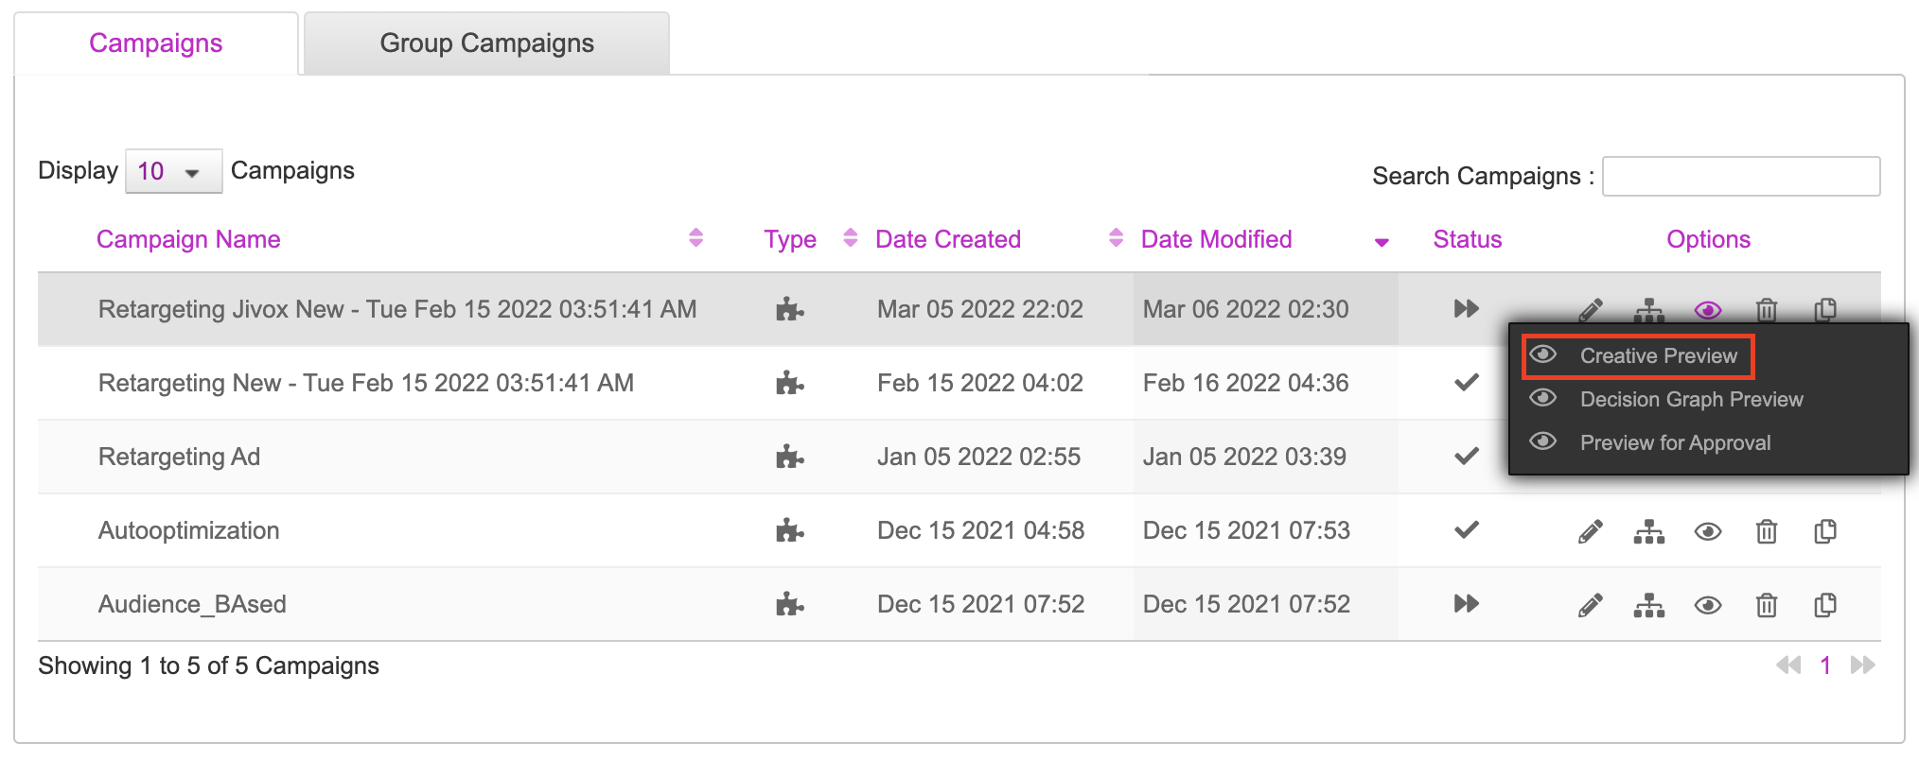Open the Display count dropdown
Viewport: 1919px width, 760px height.
(x=173, y=171)
